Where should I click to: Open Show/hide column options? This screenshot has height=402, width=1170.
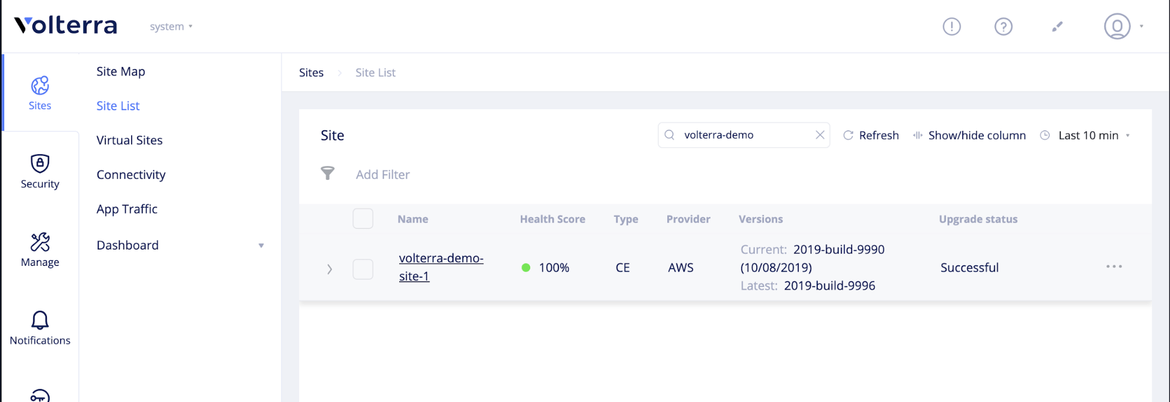click(x=969, y=136)
